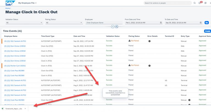Focus the Employee name input field
This screenshot has height=112, width=211.
(104, 23)
